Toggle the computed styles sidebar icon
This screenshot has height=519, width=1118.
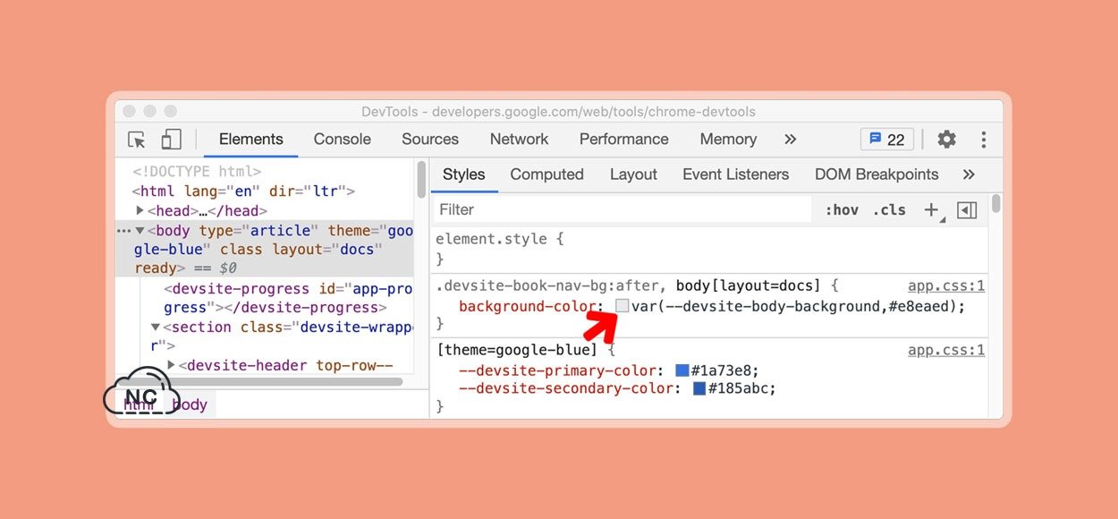click(x=967, y=210)
